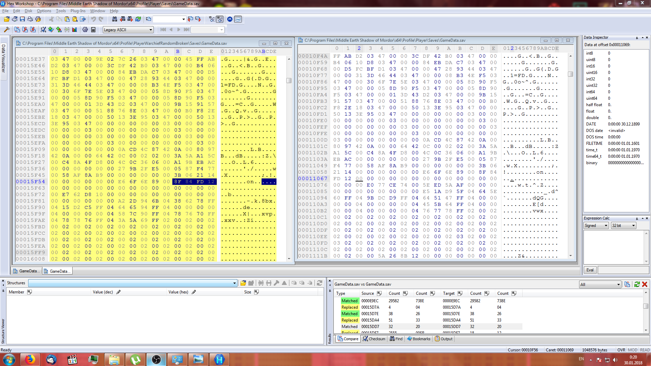Open the Window menu

pyautogui.click(x=98, y=11)
